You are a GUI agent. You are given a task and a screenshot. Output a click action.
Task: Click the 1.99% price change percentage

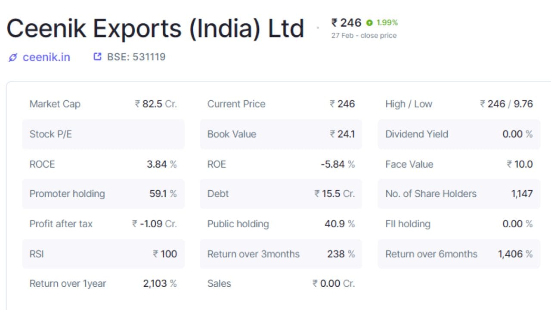tap(387, 22)
